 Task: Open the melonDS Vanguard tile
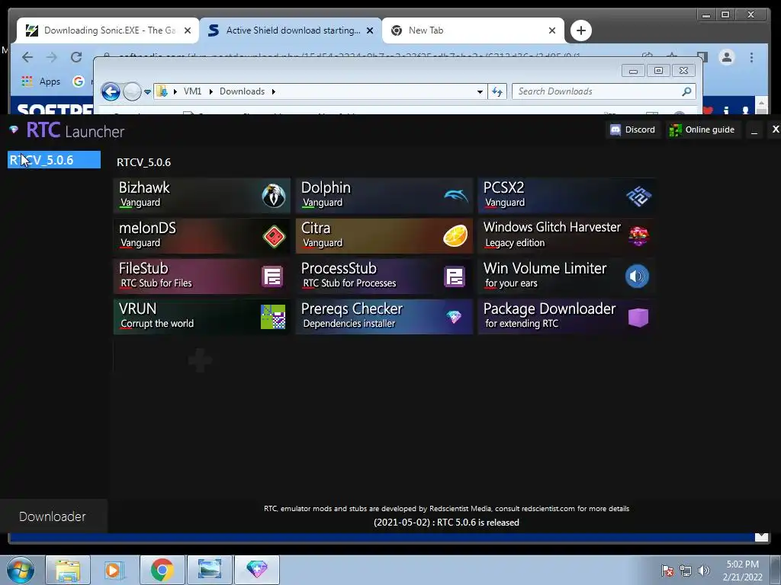pos(201,236)
